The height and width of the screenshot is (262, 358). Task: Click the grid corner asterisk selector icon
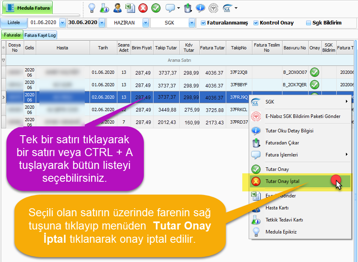click(4, 48)
